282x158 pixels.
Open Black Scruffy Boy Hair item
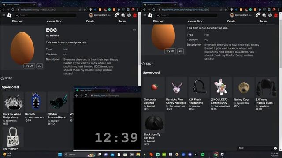pos(154,129)
